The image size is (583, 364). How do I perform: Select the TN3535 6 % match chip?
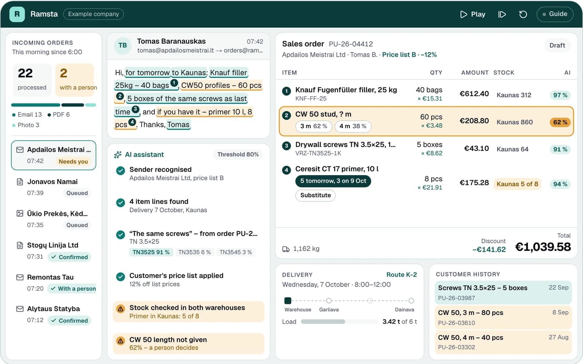194,252
